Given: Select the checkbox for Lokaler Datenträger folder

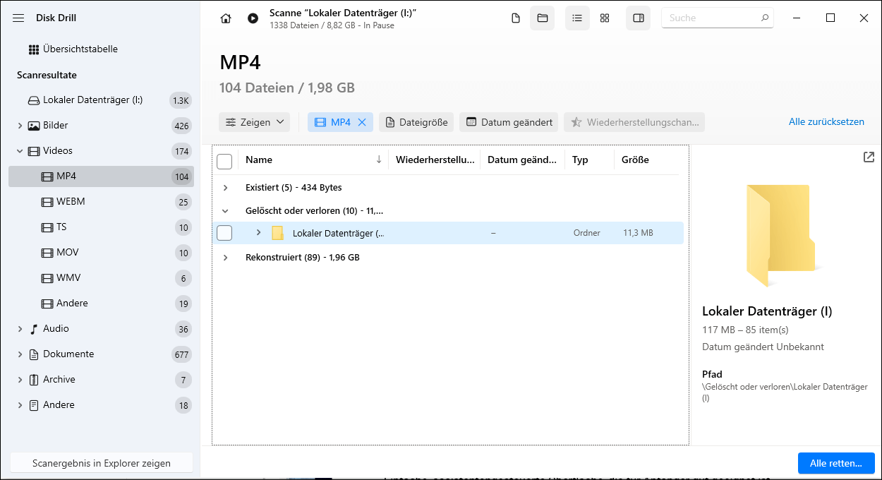Looking at the screenshot, I should point(224,232).
